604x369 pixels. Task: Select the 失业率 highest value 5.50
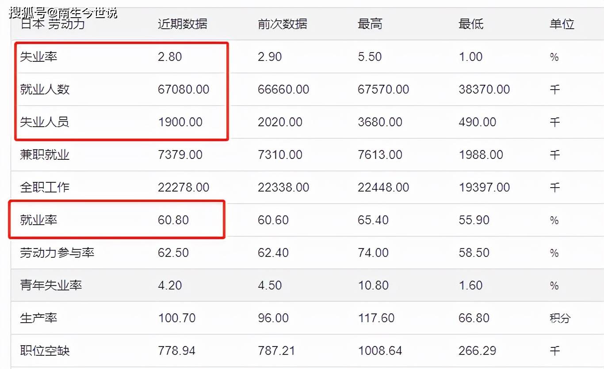point(370,57)
